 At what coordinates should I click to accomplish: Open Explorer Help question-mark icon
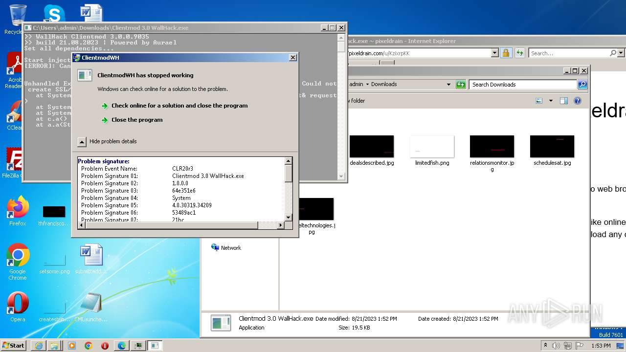tap(578, 101)
